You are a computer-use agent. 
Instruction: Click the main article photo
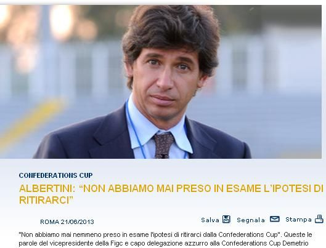click(x=161, y=82)
